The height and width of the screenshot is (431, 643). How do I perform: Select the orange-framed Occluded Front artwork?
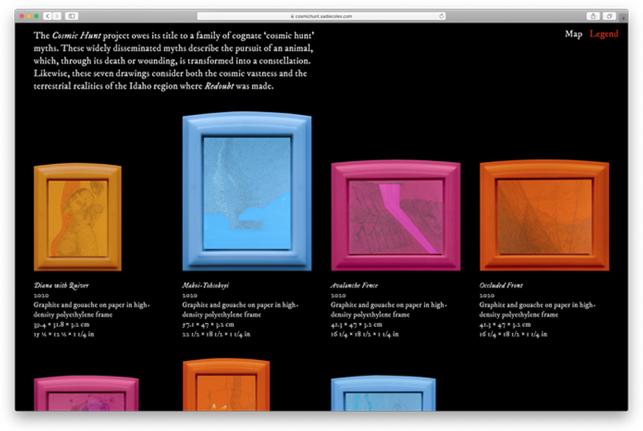pos(544,216)
